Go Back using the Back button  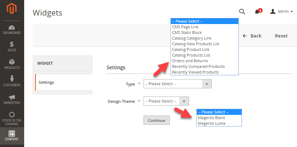pyautogui.click(x=252, y=36)
